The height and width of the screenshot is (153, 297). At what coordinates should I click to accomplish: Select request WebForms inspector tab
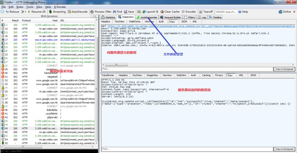(x=135, y=21)
